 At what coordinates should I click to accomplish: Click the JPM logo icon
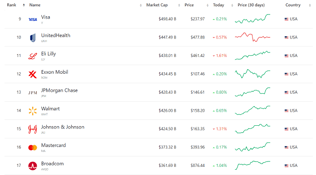(x=33, y=93)
